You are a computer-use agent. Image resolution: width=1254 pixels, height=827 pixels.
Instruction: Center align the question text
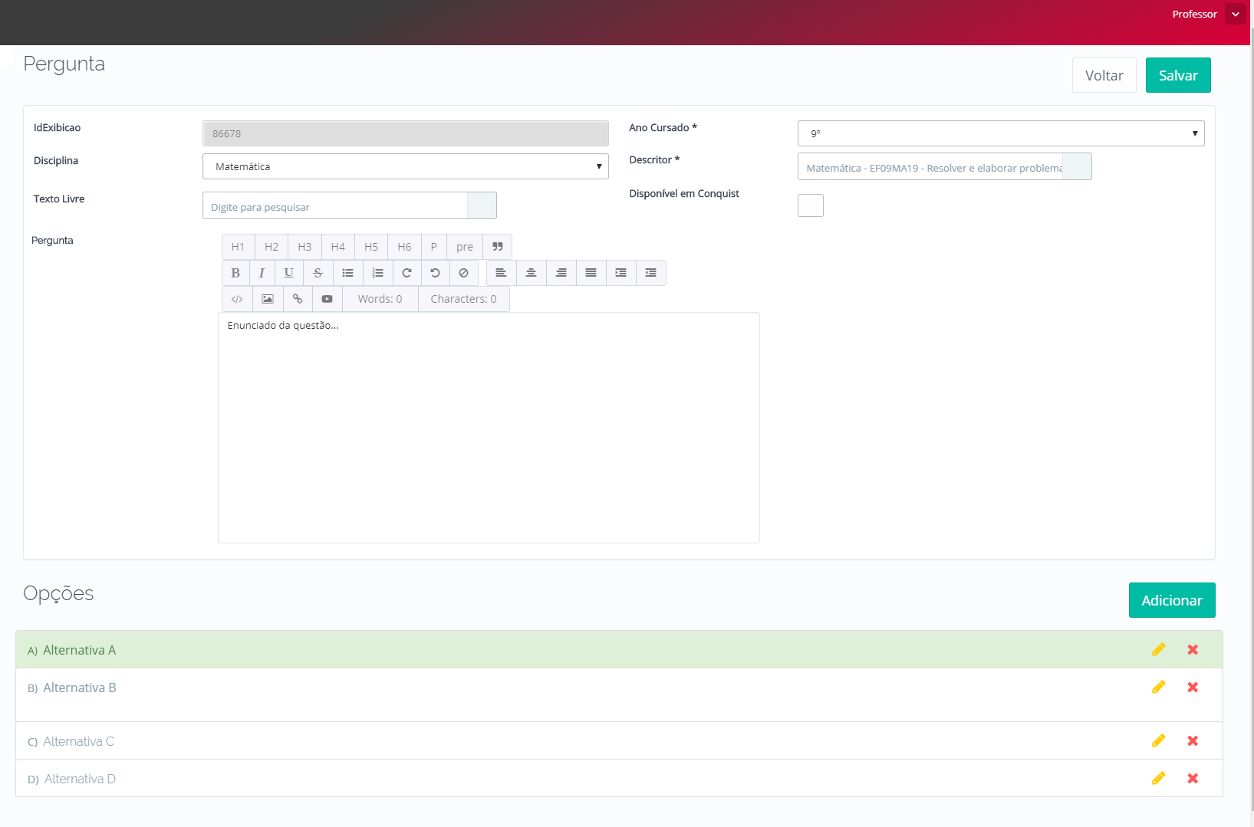[x=531, y=273]
